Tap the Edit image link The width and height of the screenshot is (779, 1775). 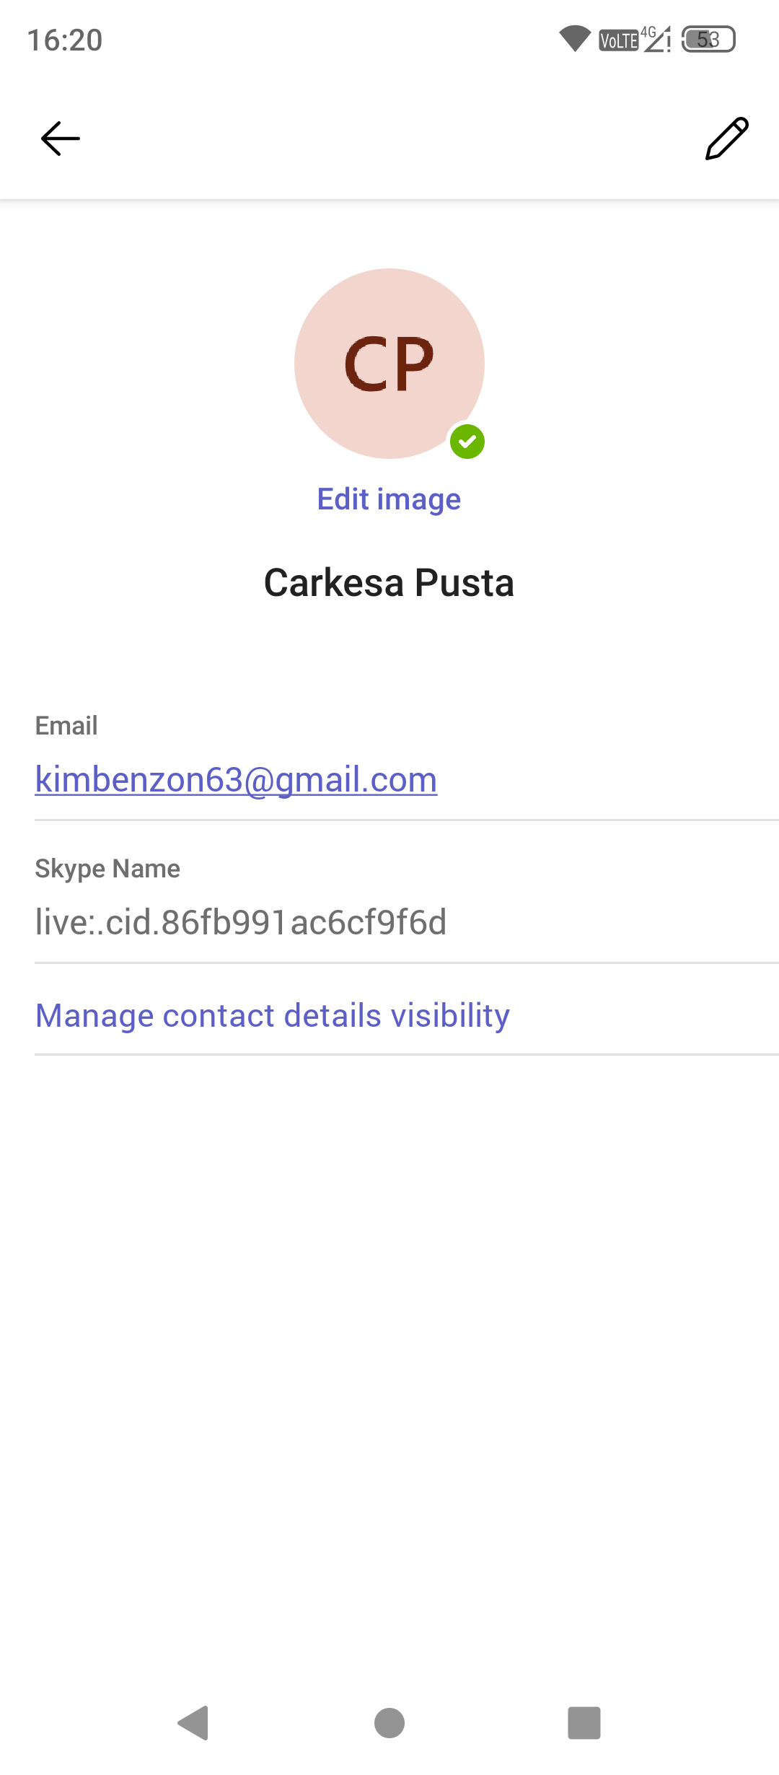click(389, 499)
